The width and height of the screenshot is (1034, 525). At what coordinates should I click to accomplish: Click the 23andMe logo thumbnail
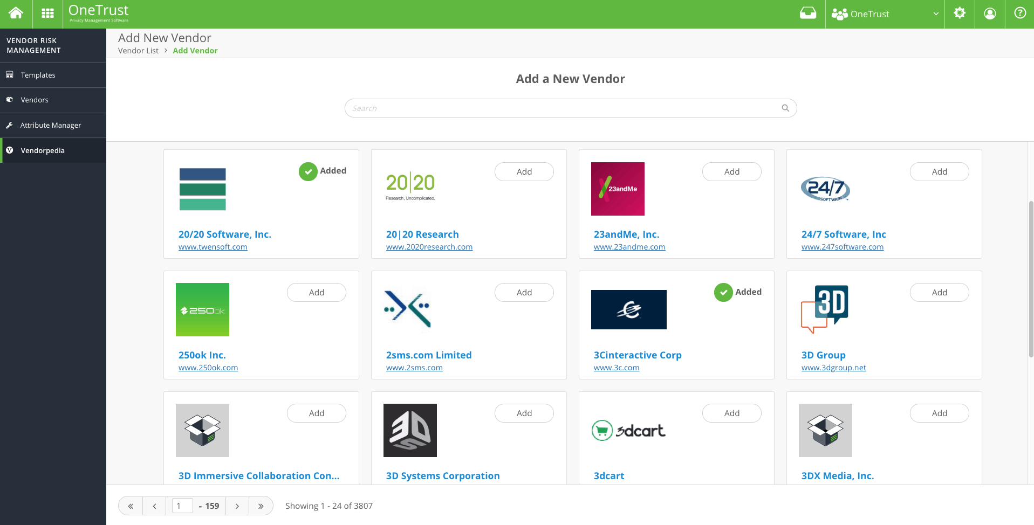point(618,189)
